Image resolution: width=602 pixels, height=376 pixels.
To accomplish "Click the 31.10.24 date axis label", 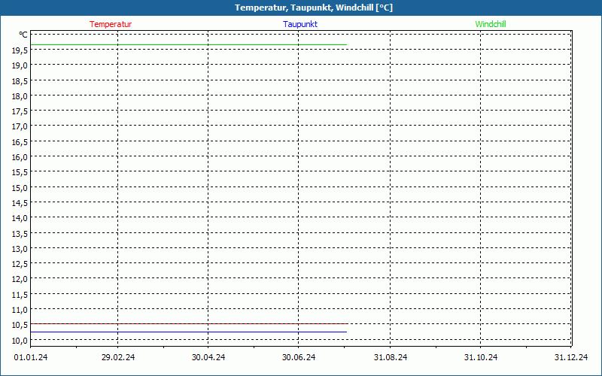I will (481, 357).
